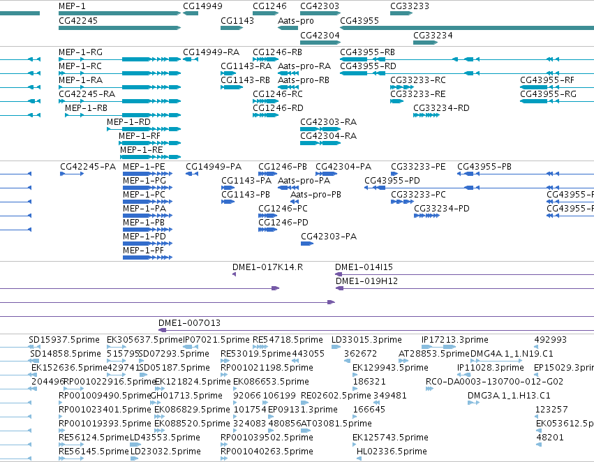
Task: Click the CG33234-RD transcript label
Action: point(441,108)
